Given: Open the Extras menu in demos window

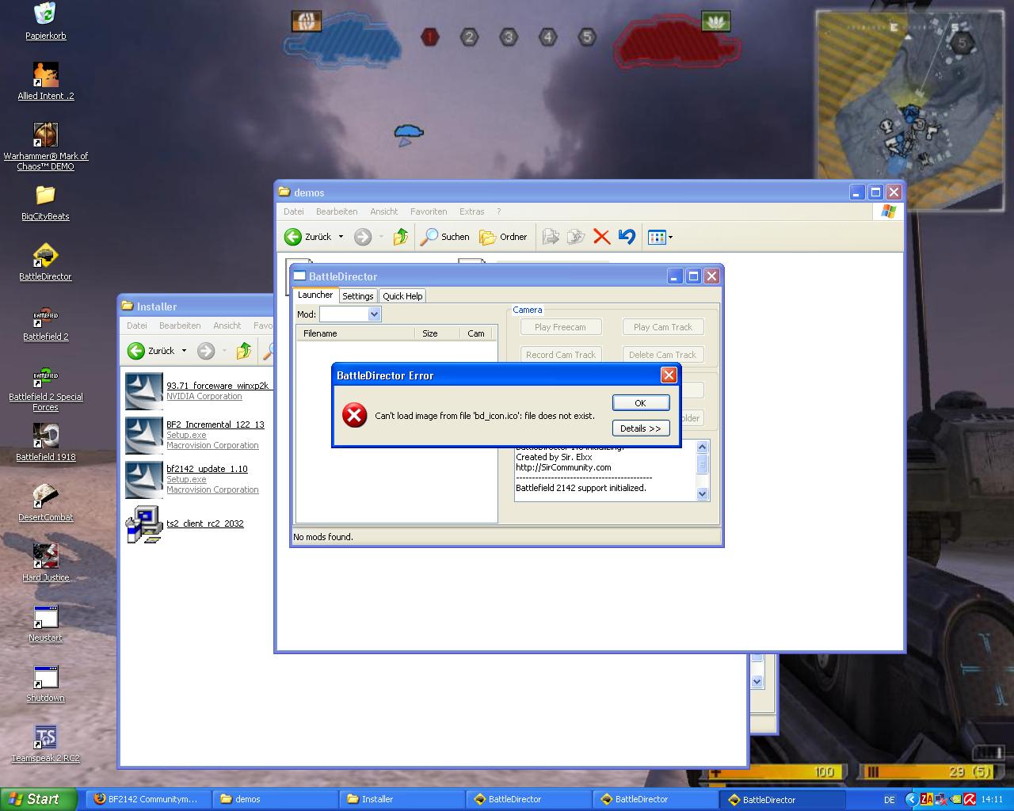Looking at the screenshot, I should [472, 211].
